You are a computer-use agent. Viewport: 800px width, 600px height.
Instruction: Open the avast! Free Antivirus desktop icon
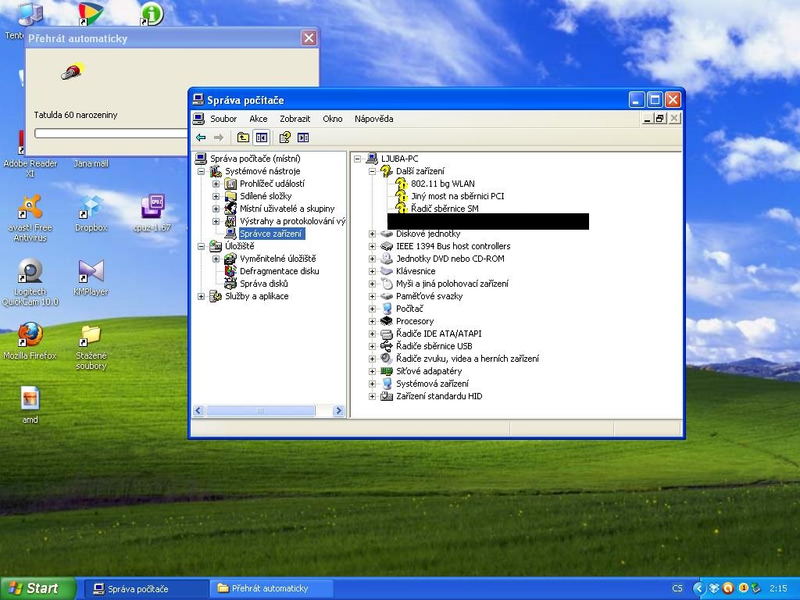tap(30, 218)
